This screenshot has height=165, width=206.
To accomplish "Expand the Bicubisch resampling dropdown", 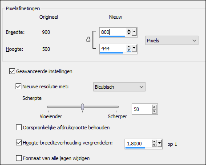I will tap(119, 87).
